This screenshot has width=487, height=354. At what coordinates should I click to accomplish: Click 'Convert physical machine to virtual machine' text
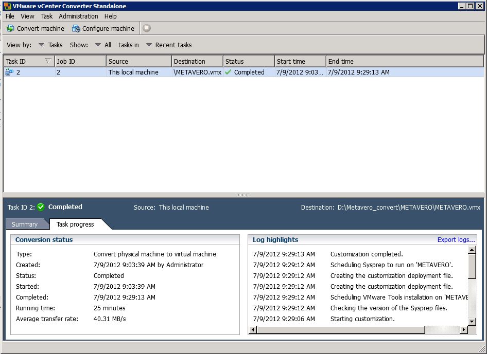tap(154, 254)
